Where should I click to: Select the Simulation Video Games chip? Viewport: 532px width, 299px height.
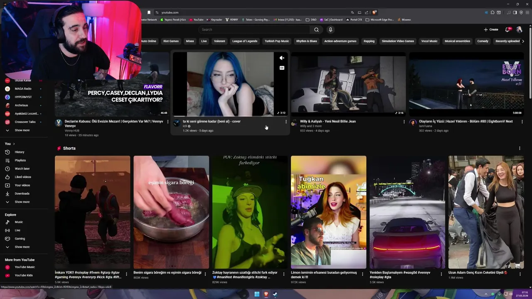[x=398, y=41]
